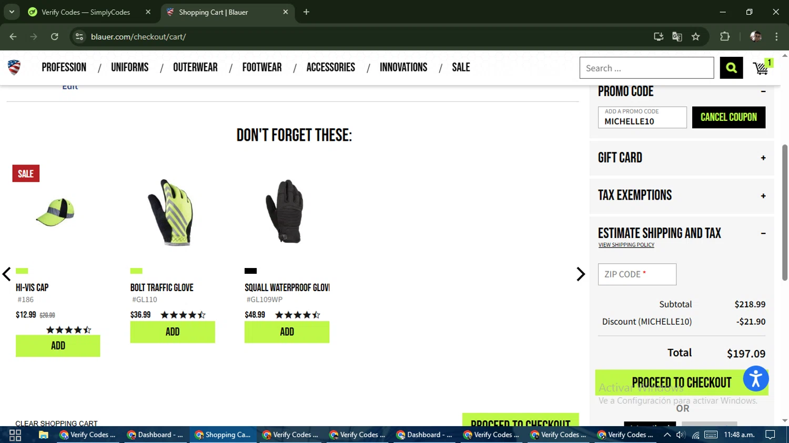Click Proceed to Checkout in order summary
Image resolution: width=789 pixels, height=443 pixels.
click(x=682, y=383)
